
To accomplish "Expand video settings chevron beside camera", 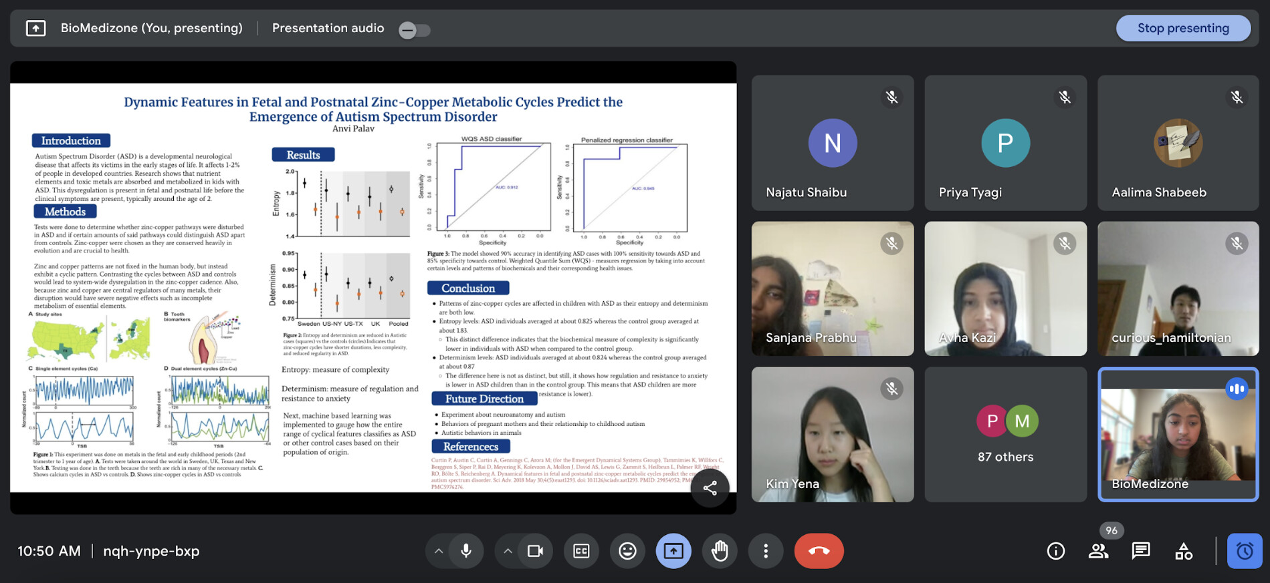I will pyautogui.click(x=508, y=551).
